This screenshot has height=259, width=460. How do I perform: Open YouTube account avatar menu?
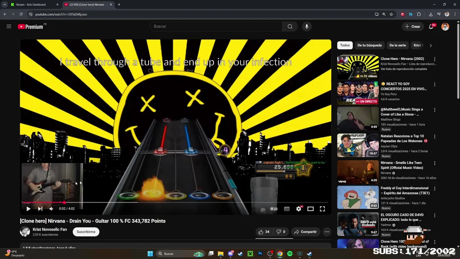(x=445, y=27)
